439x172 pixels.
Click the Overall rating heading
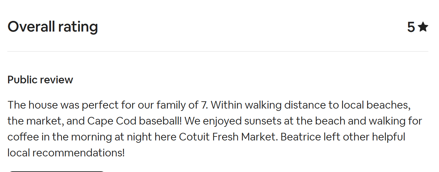tap(53, 27)
